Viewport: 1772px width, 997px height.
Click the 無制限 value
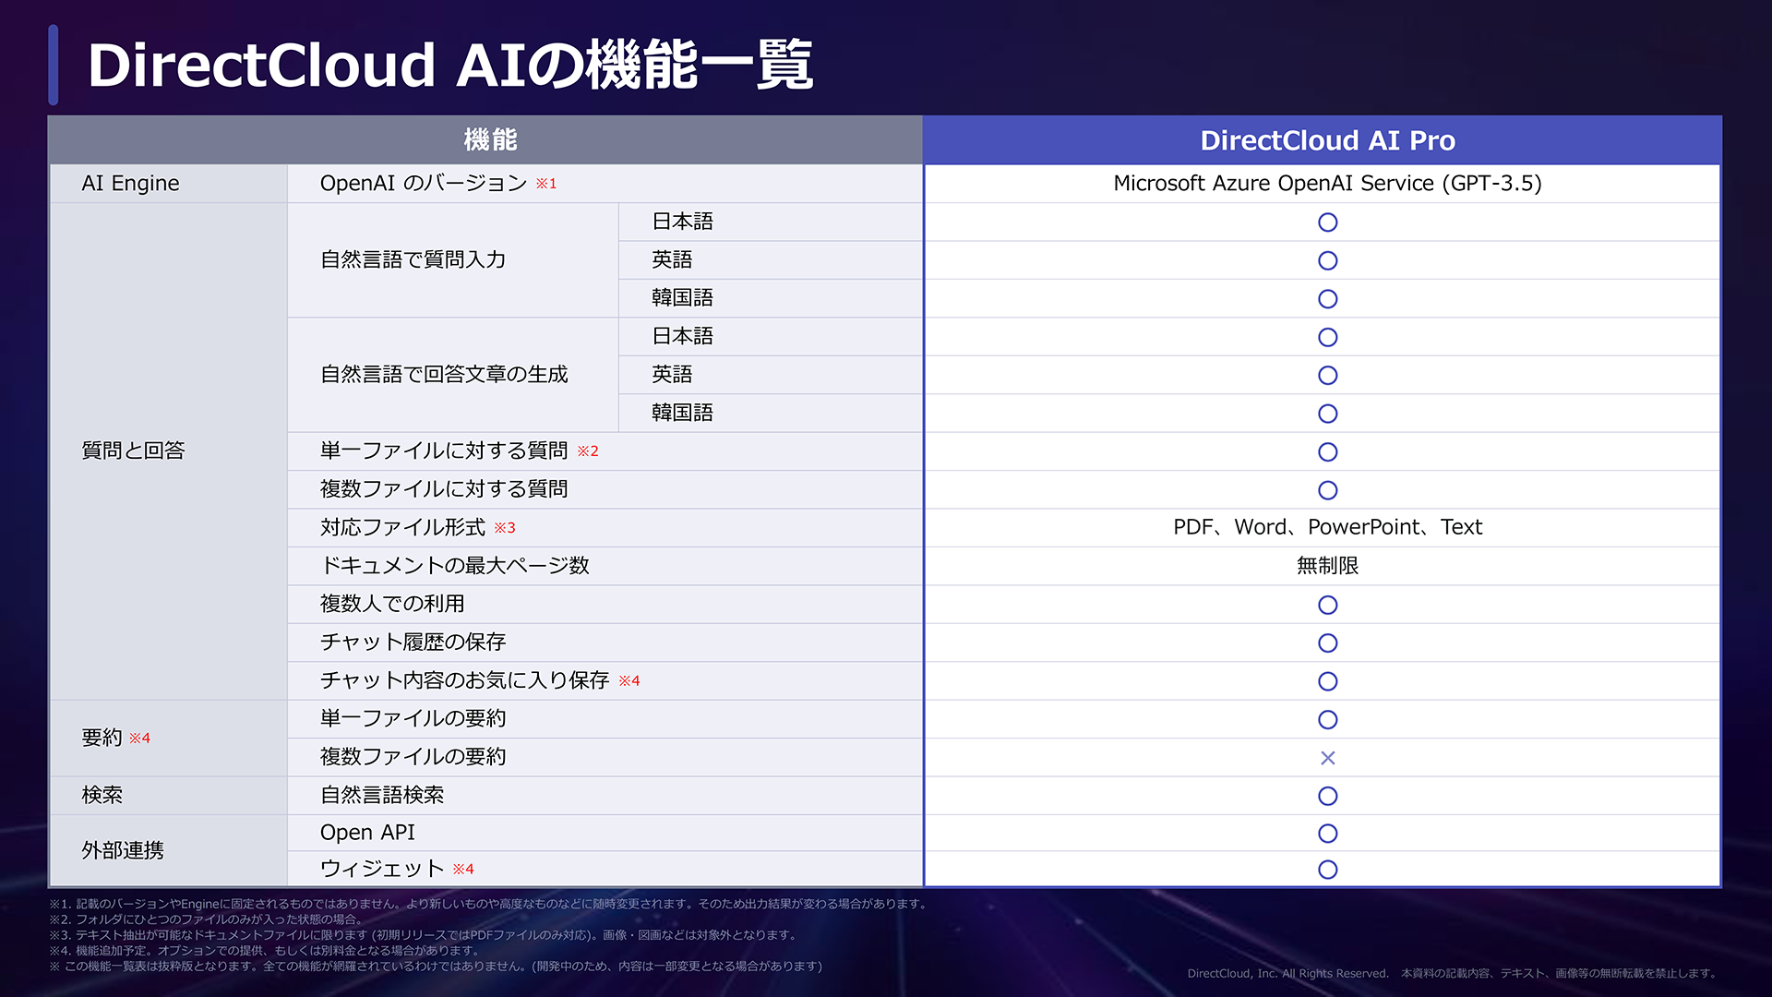1327,566
